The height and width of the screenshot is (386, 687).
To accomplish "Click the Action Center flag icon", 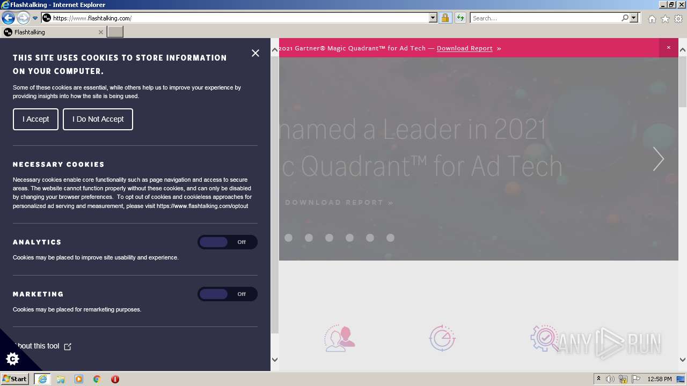I will point(636,379).
